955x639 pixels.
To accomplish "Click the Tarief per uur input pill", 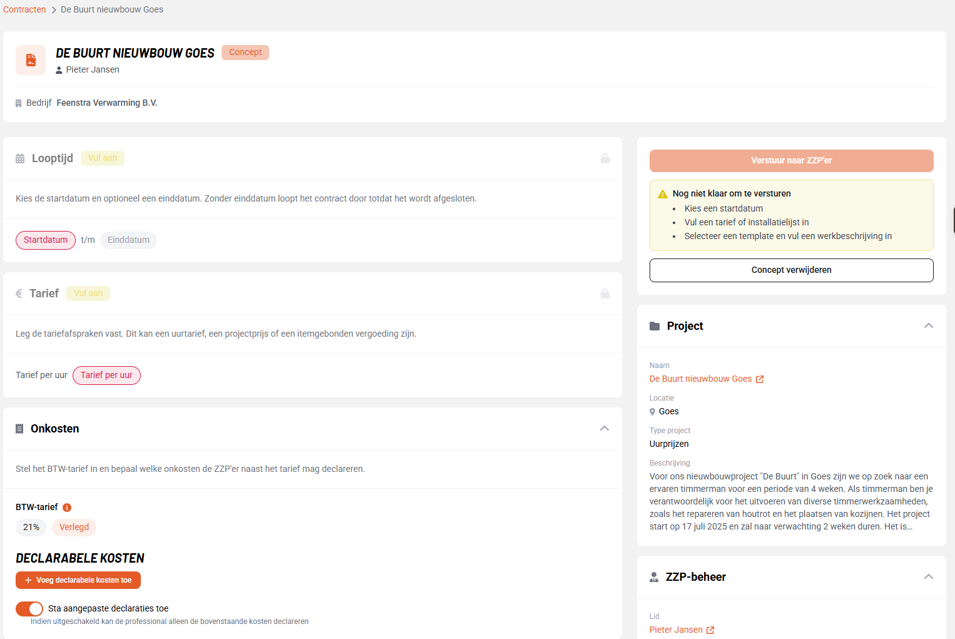I will [106, 376].
